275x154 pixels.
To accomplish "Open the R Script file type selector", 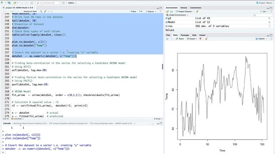I will coord(158,119).
